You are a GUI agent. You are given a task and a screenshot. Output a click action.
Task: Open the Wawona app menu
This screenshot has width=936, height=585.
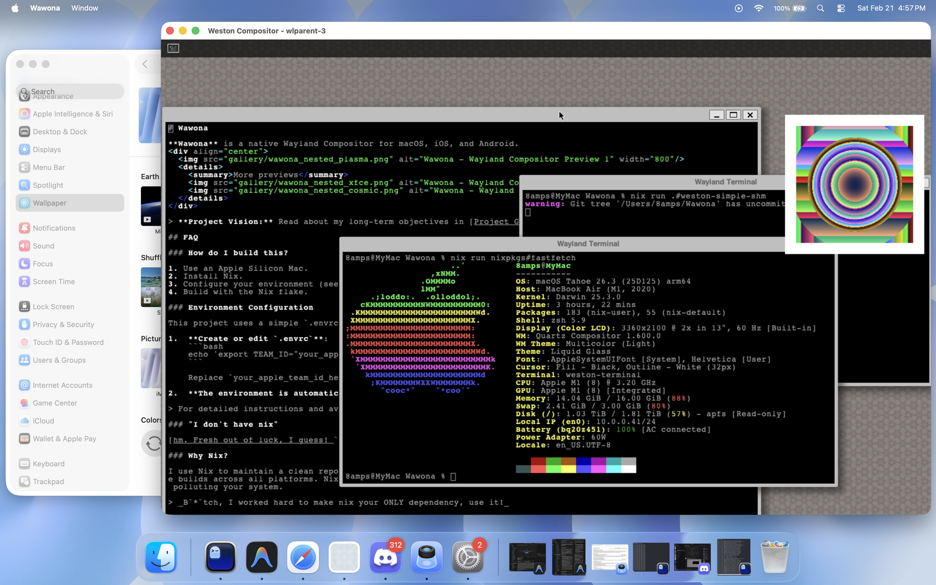pyautogui.click(x=45, y=8)
